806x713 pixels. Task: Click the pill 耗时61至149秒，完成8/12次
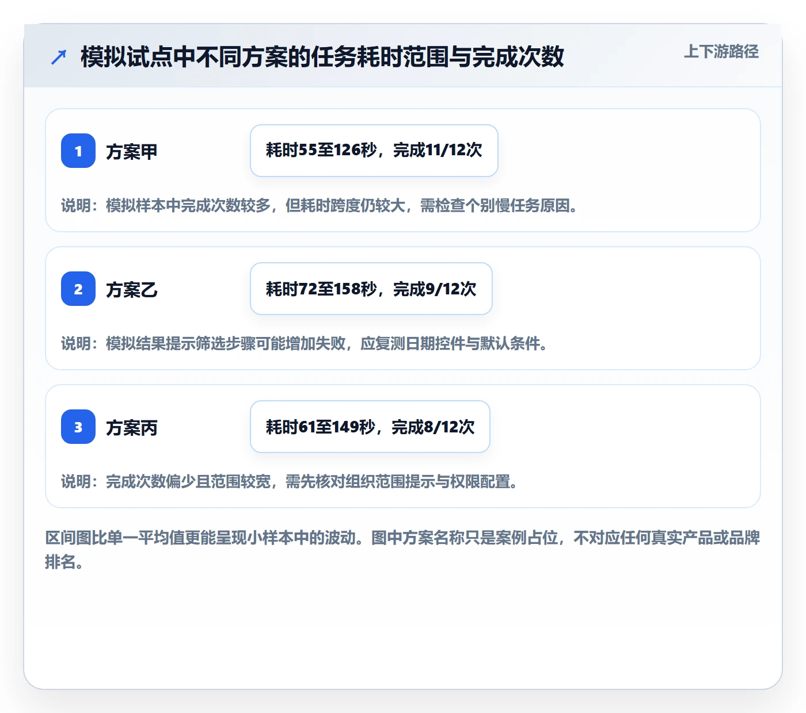(x=370, y=427)
